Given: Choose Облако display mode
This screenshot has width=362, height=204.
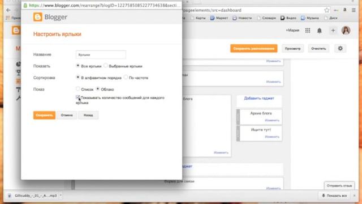Looking at the screenshot, I should [98, 89].
